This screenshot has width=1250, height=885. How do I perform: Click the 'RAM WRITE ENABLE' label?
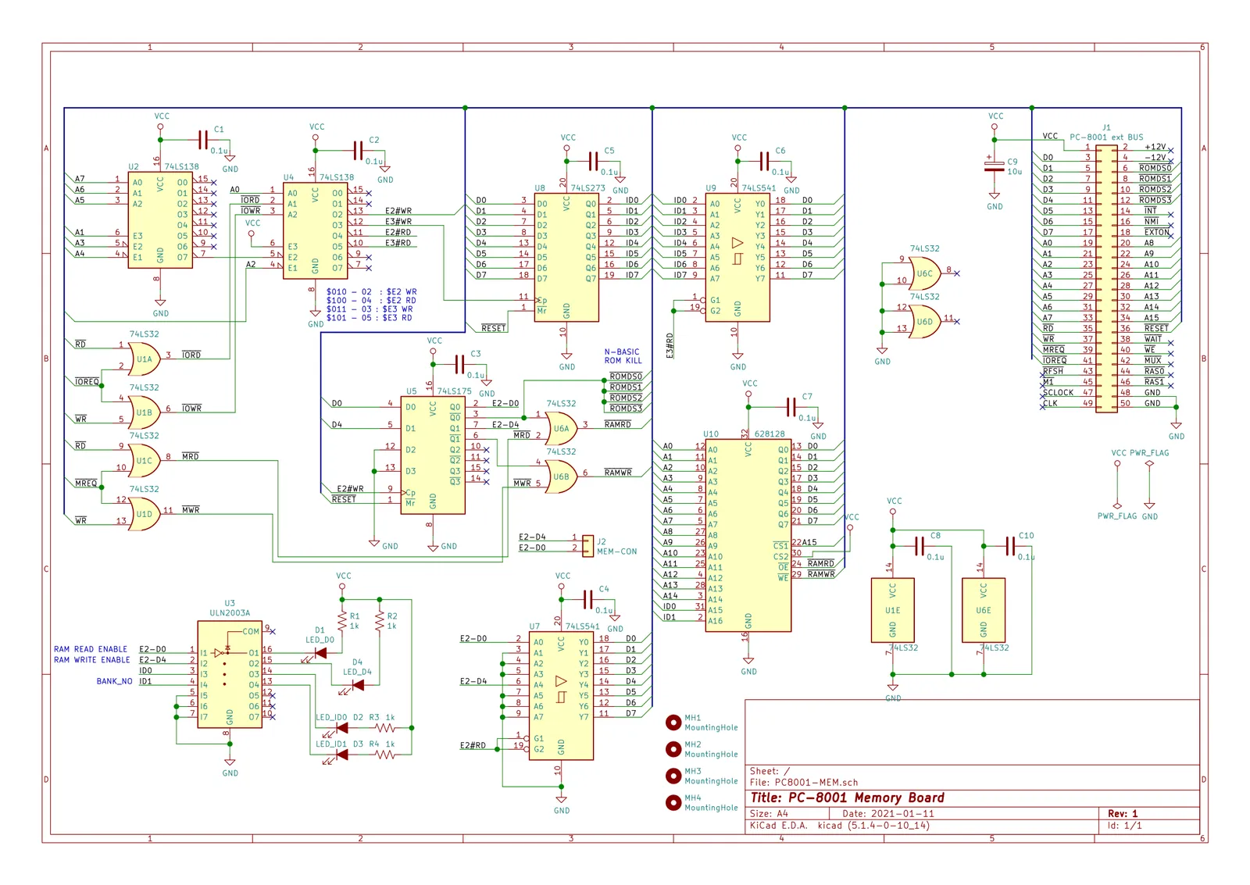[x=92, y=660]
